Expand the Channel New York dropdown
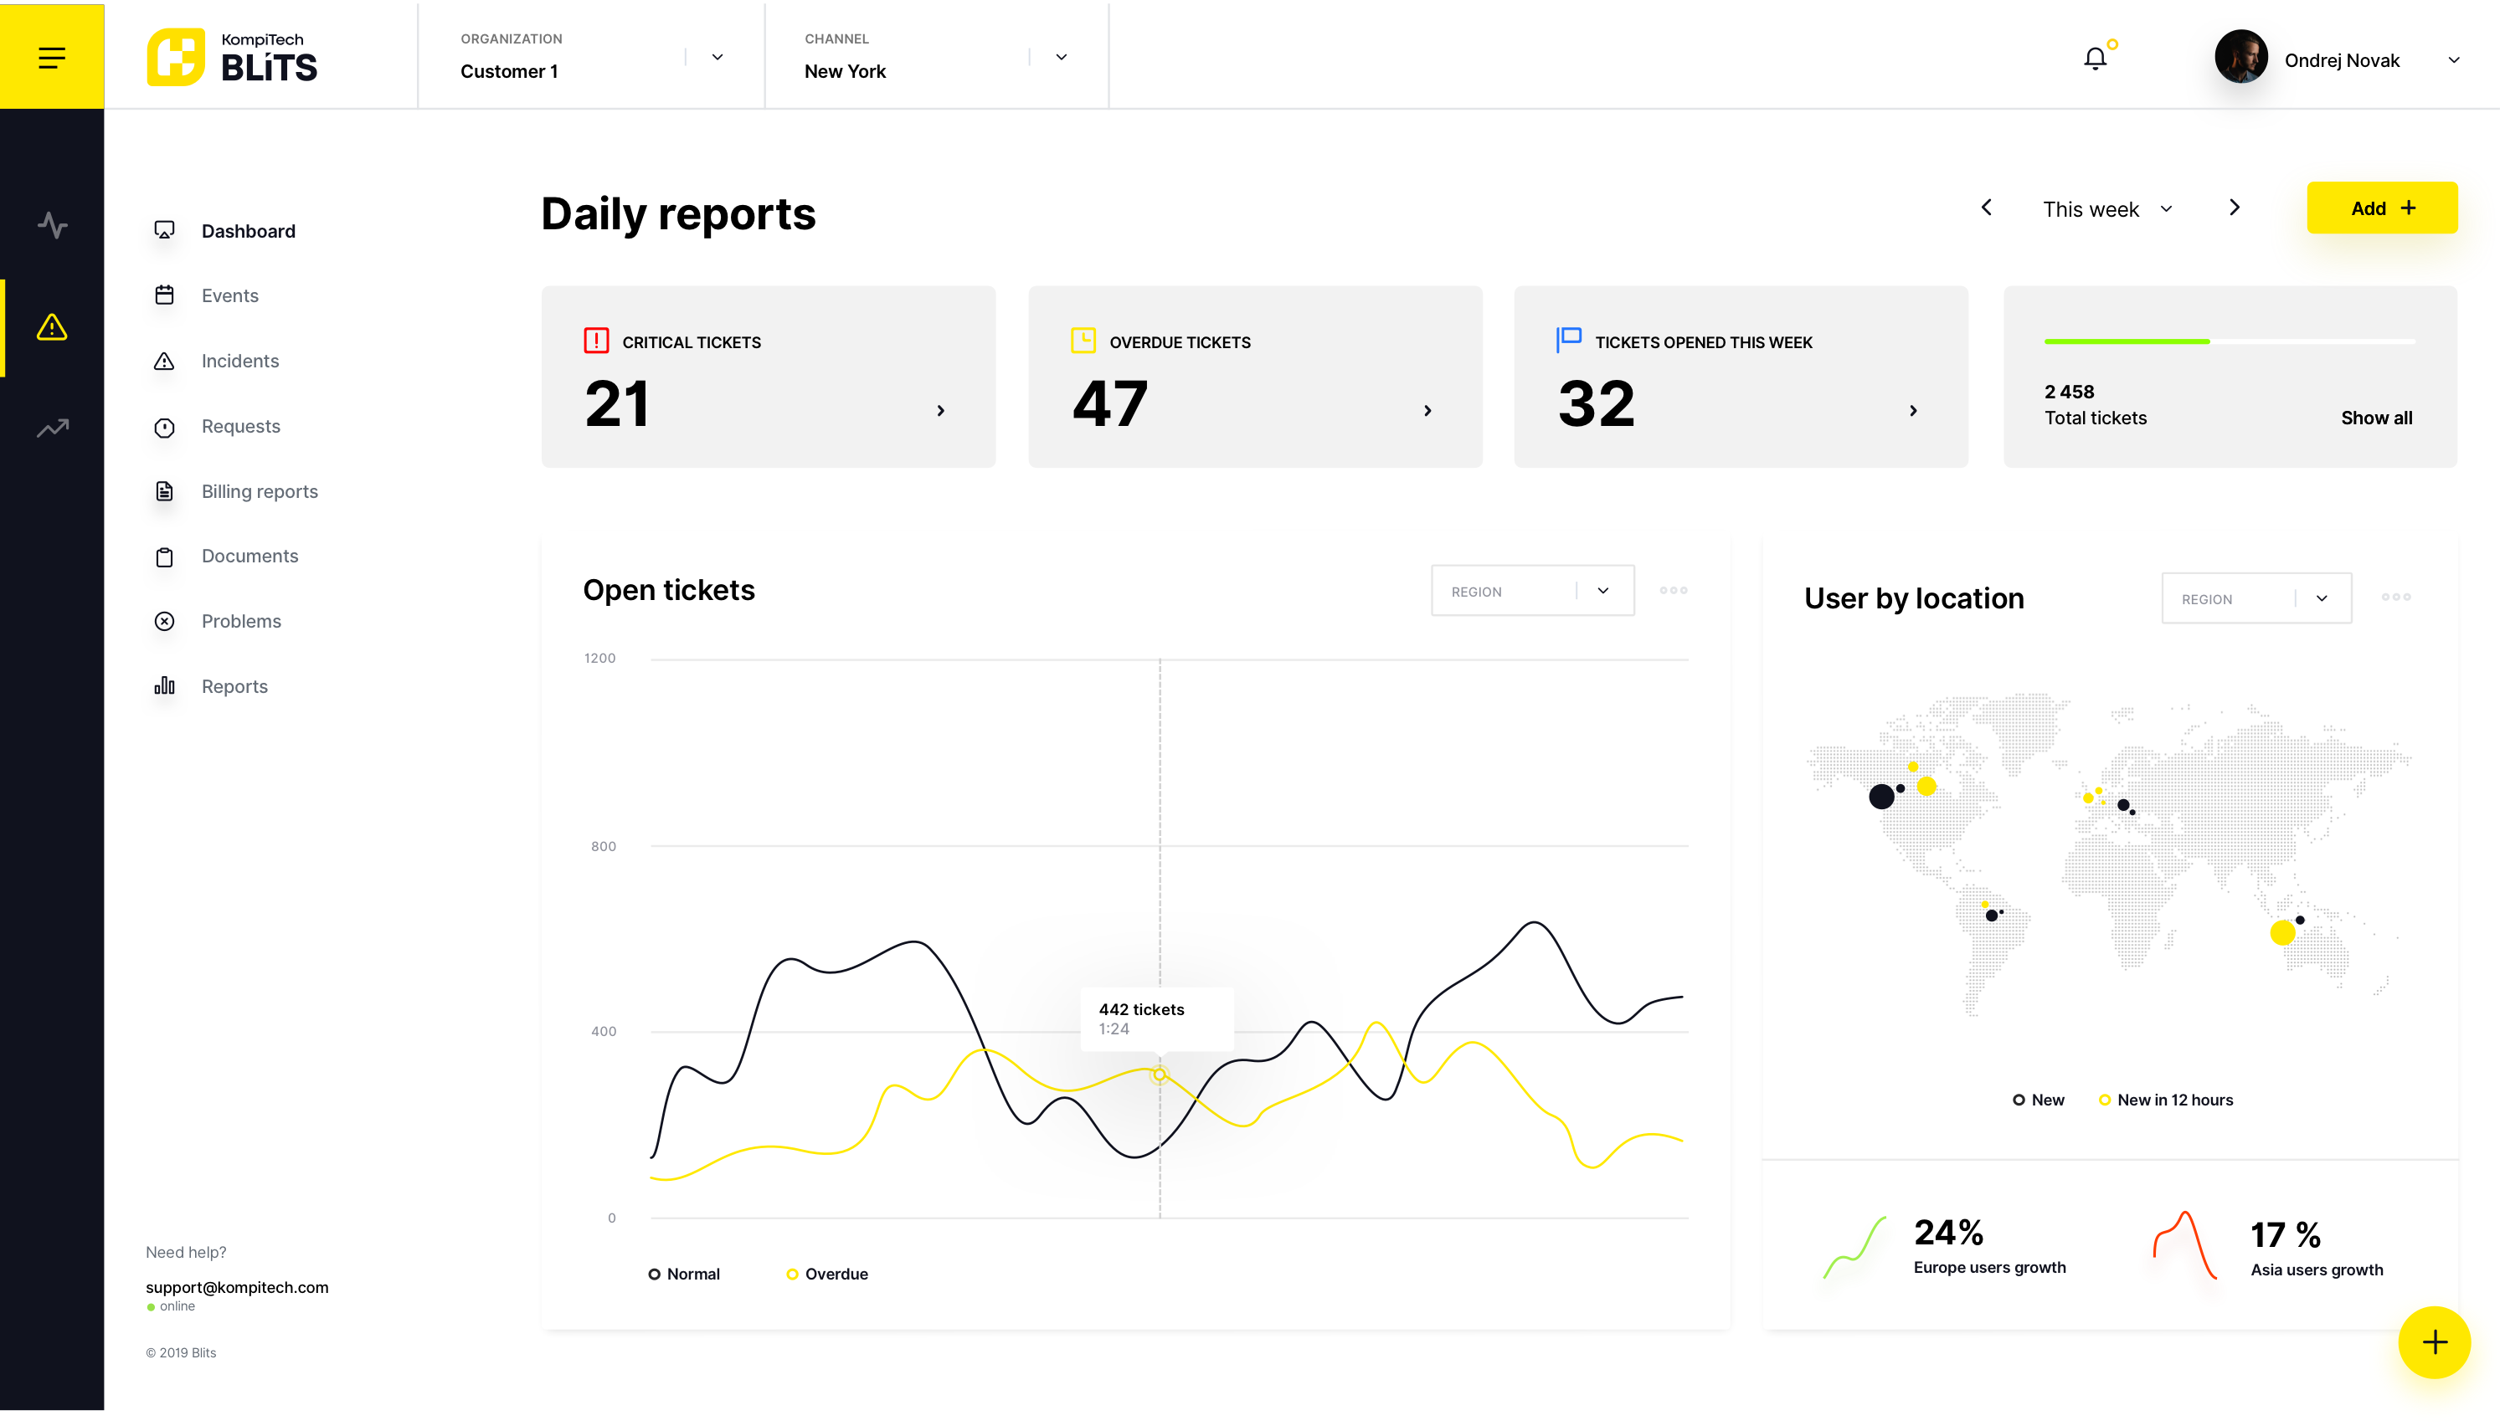The height and width of the screenshot is (1426, 2505). [1061, 58]
